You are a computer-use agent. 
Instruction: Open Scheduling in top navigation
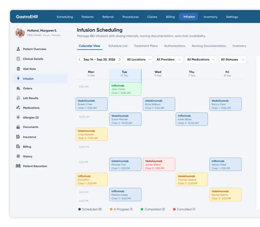(65, 17)
